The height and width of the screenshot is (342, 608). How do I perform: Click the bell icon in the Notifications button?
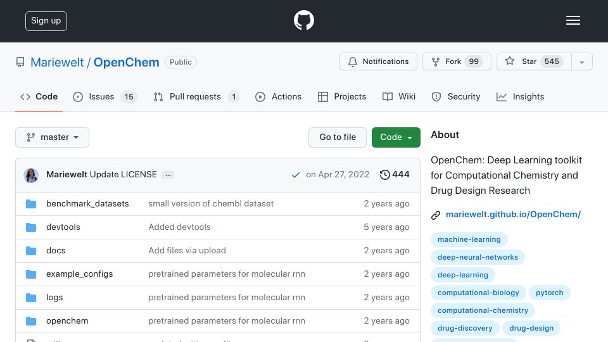pos(353,61)
